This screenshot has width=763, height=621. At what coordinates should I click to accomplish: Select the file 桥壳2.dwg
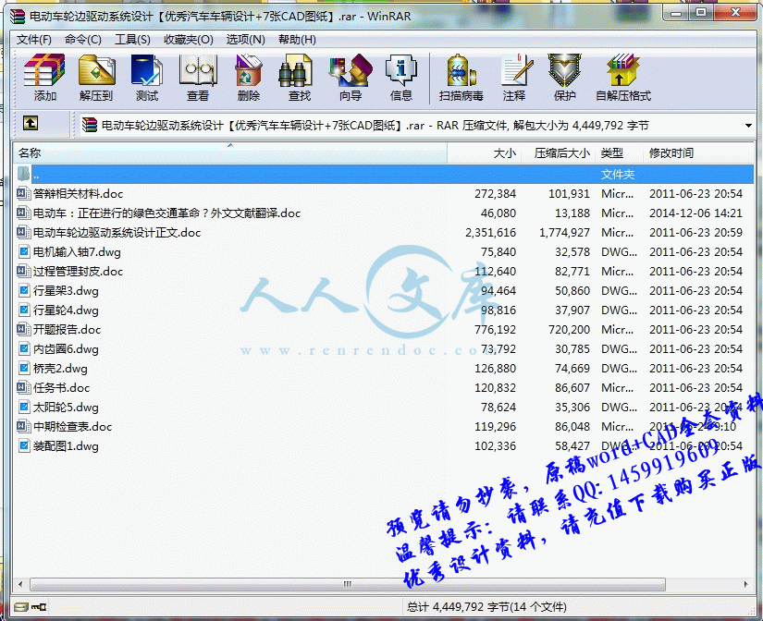click(x=60, y=368)
